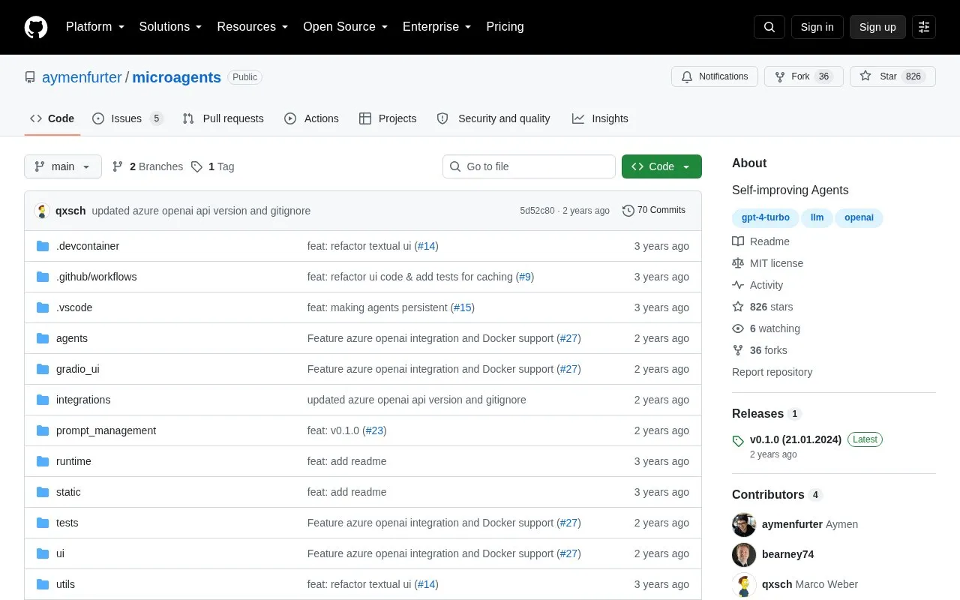Open the Actions tab
Screen dimensions: 960x600
311,118
